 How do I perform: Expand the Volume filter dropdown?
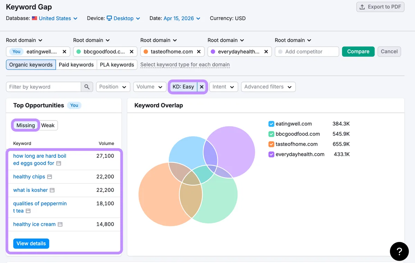149,87
